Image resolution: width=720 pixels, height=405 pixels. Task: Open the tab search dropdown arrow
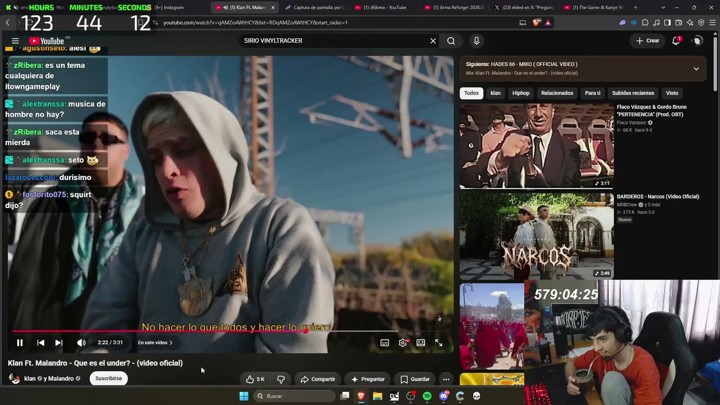point(663,7)
